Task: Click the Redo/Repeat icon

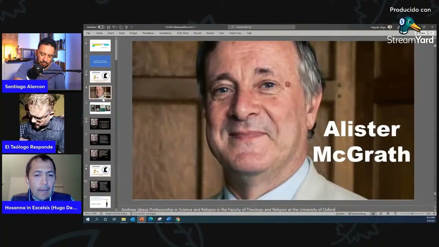Action: coord(121,27)
